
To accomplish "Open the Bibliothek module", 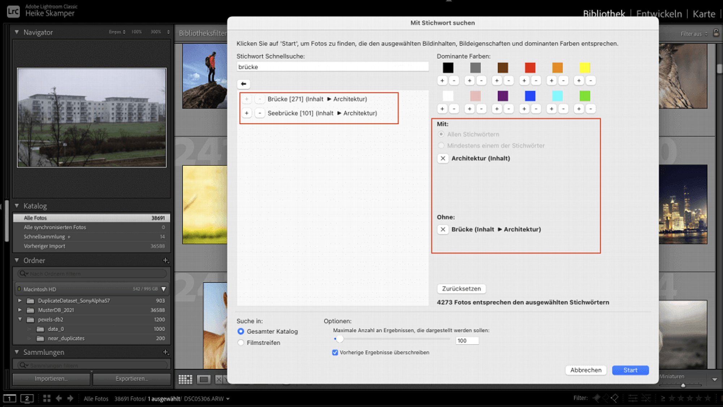I will point(604,14).
